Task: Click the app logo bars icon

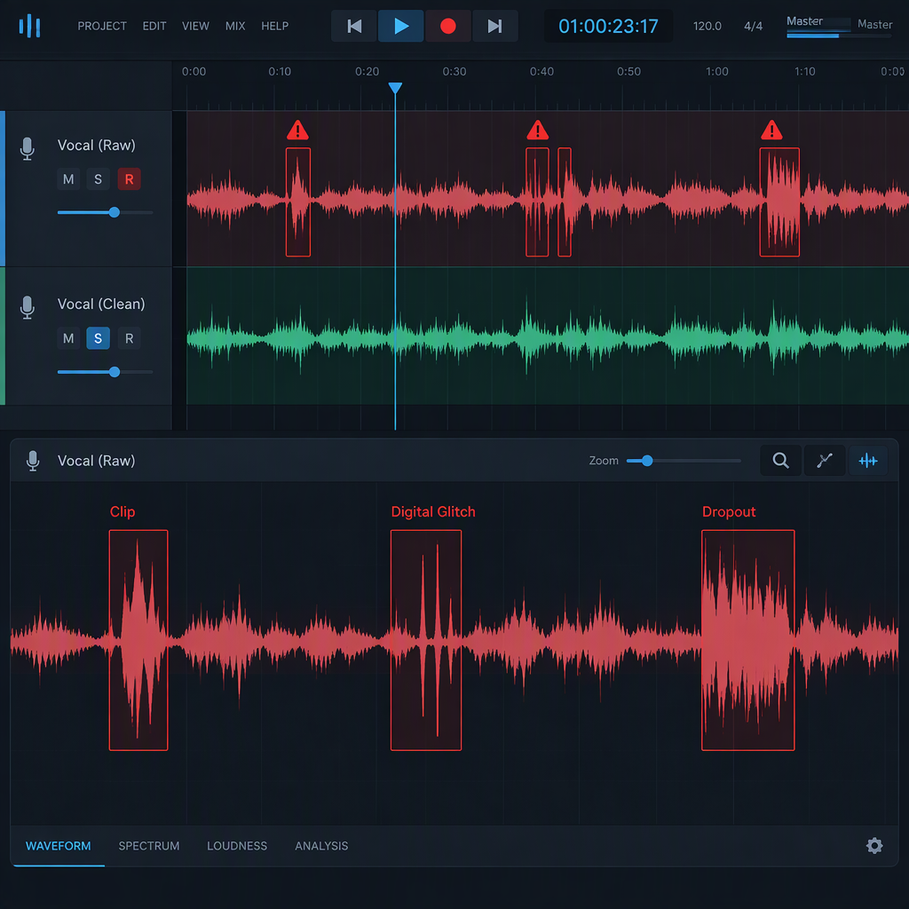Action: pos(29,26)
